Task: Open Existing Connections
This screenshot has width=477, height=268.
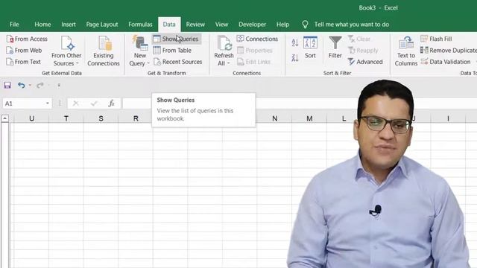Action: [x=104, y=51]
